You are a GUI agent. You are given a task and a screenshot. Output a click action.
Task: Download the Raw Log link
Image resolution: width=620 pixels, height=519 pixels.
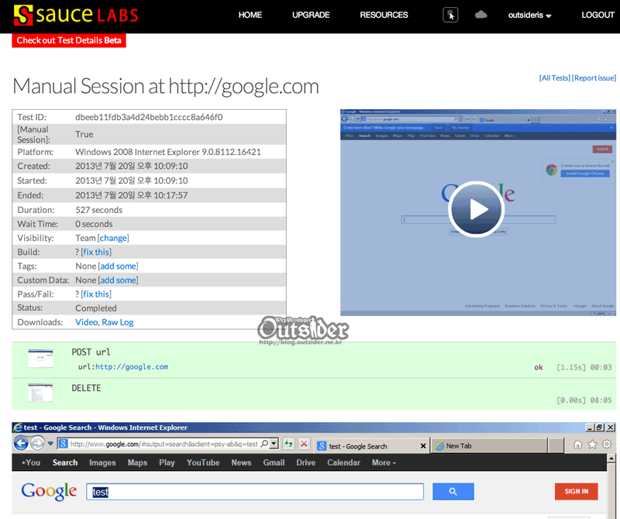click(118, 322)
